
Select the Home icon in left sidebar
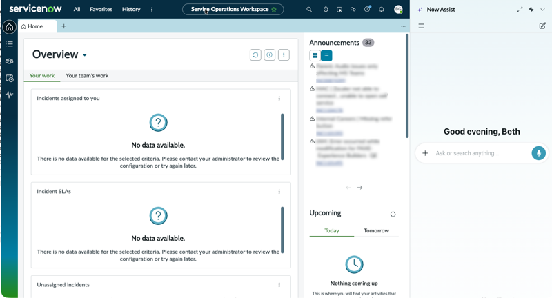click(x=10, y=27)
